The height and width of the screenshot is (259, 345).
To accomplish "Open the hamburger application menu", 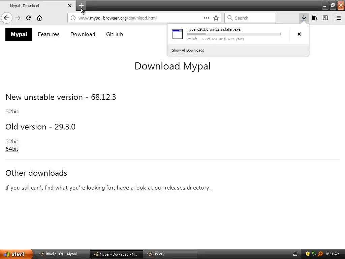I will pos(339,18).
